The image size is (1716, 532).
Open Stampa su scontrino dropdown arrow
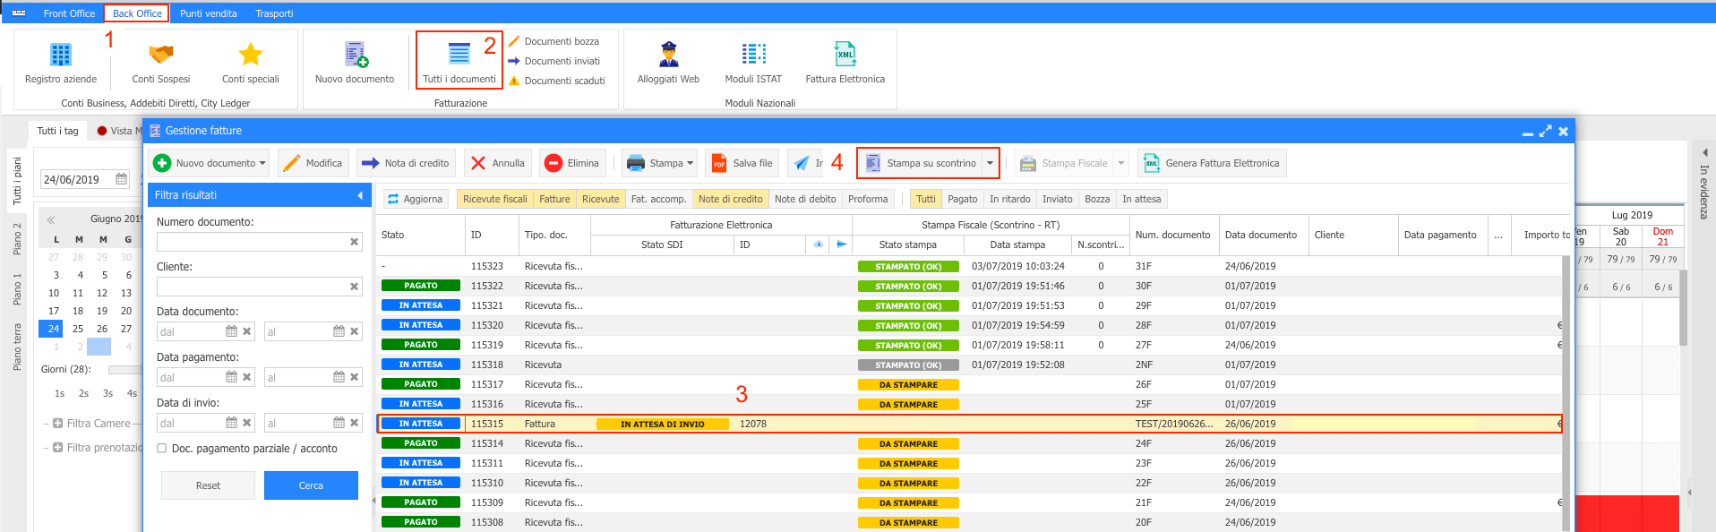990,163
